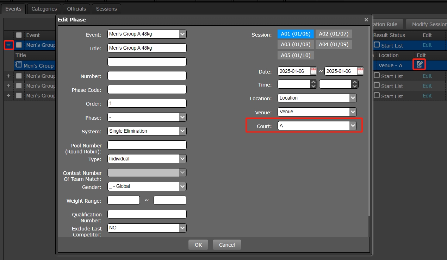The width and height of the screenshot is (447, 260).
Task: Toggle the Start List checkbox in first row
Action: tap(377, 45)
